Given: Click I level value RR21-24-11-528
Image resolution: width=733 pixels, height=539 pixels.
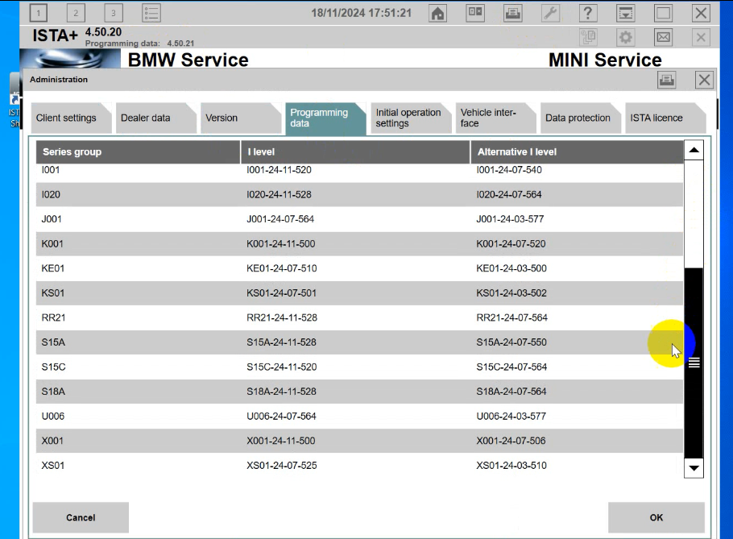Looking at the screenshot, I should point(282,318).
